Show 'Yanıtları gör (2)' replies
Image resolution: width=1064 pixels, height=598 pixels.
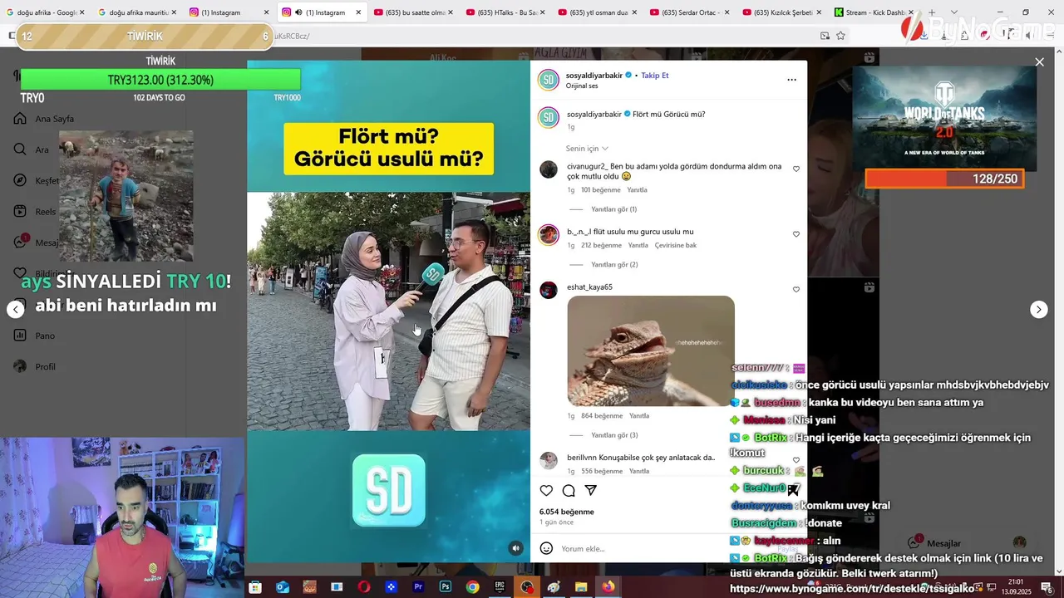[614, 265]
